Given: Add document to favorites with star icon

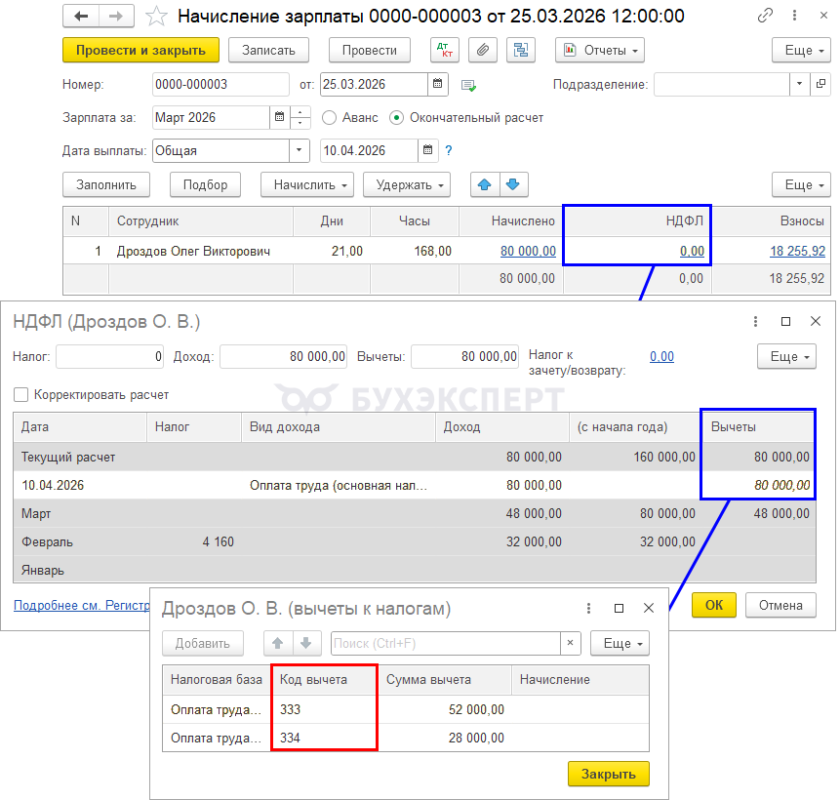Looking at the screenshot, I should 155,17.
